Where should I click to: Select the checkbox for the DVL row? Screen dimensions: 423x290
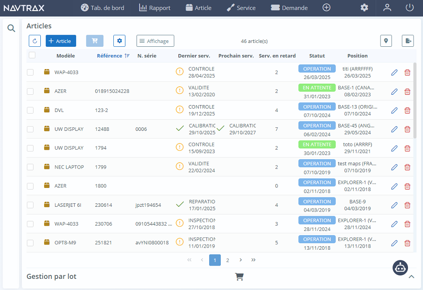30,110
